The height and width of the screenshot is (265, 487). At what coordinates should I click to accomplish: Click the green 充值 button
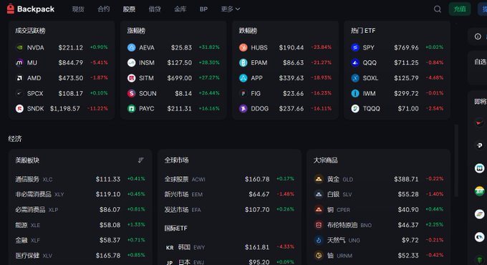[460, 9]
